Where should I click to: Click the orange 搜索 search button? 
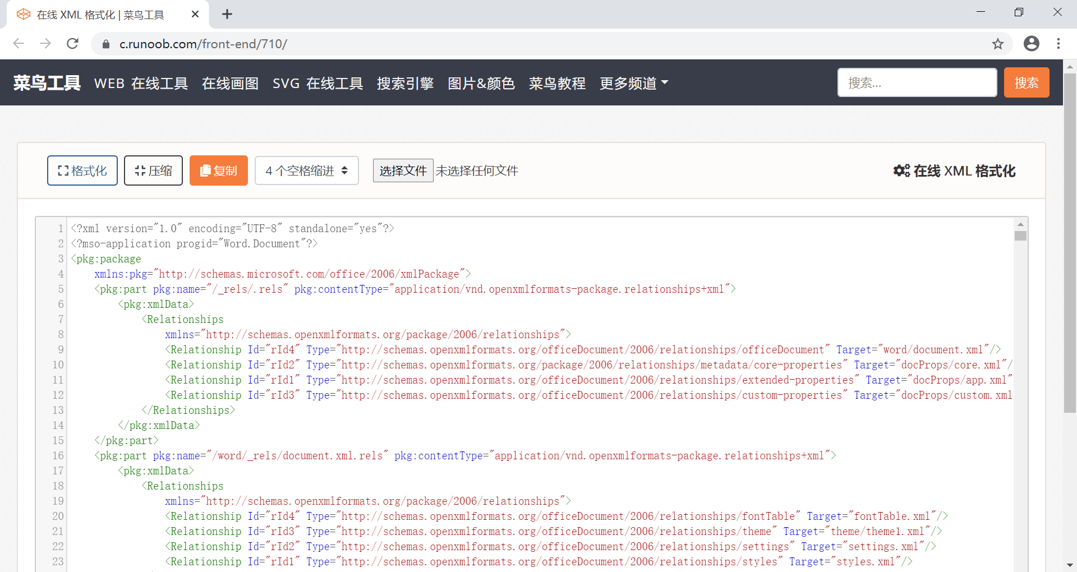coord(1026,83)
